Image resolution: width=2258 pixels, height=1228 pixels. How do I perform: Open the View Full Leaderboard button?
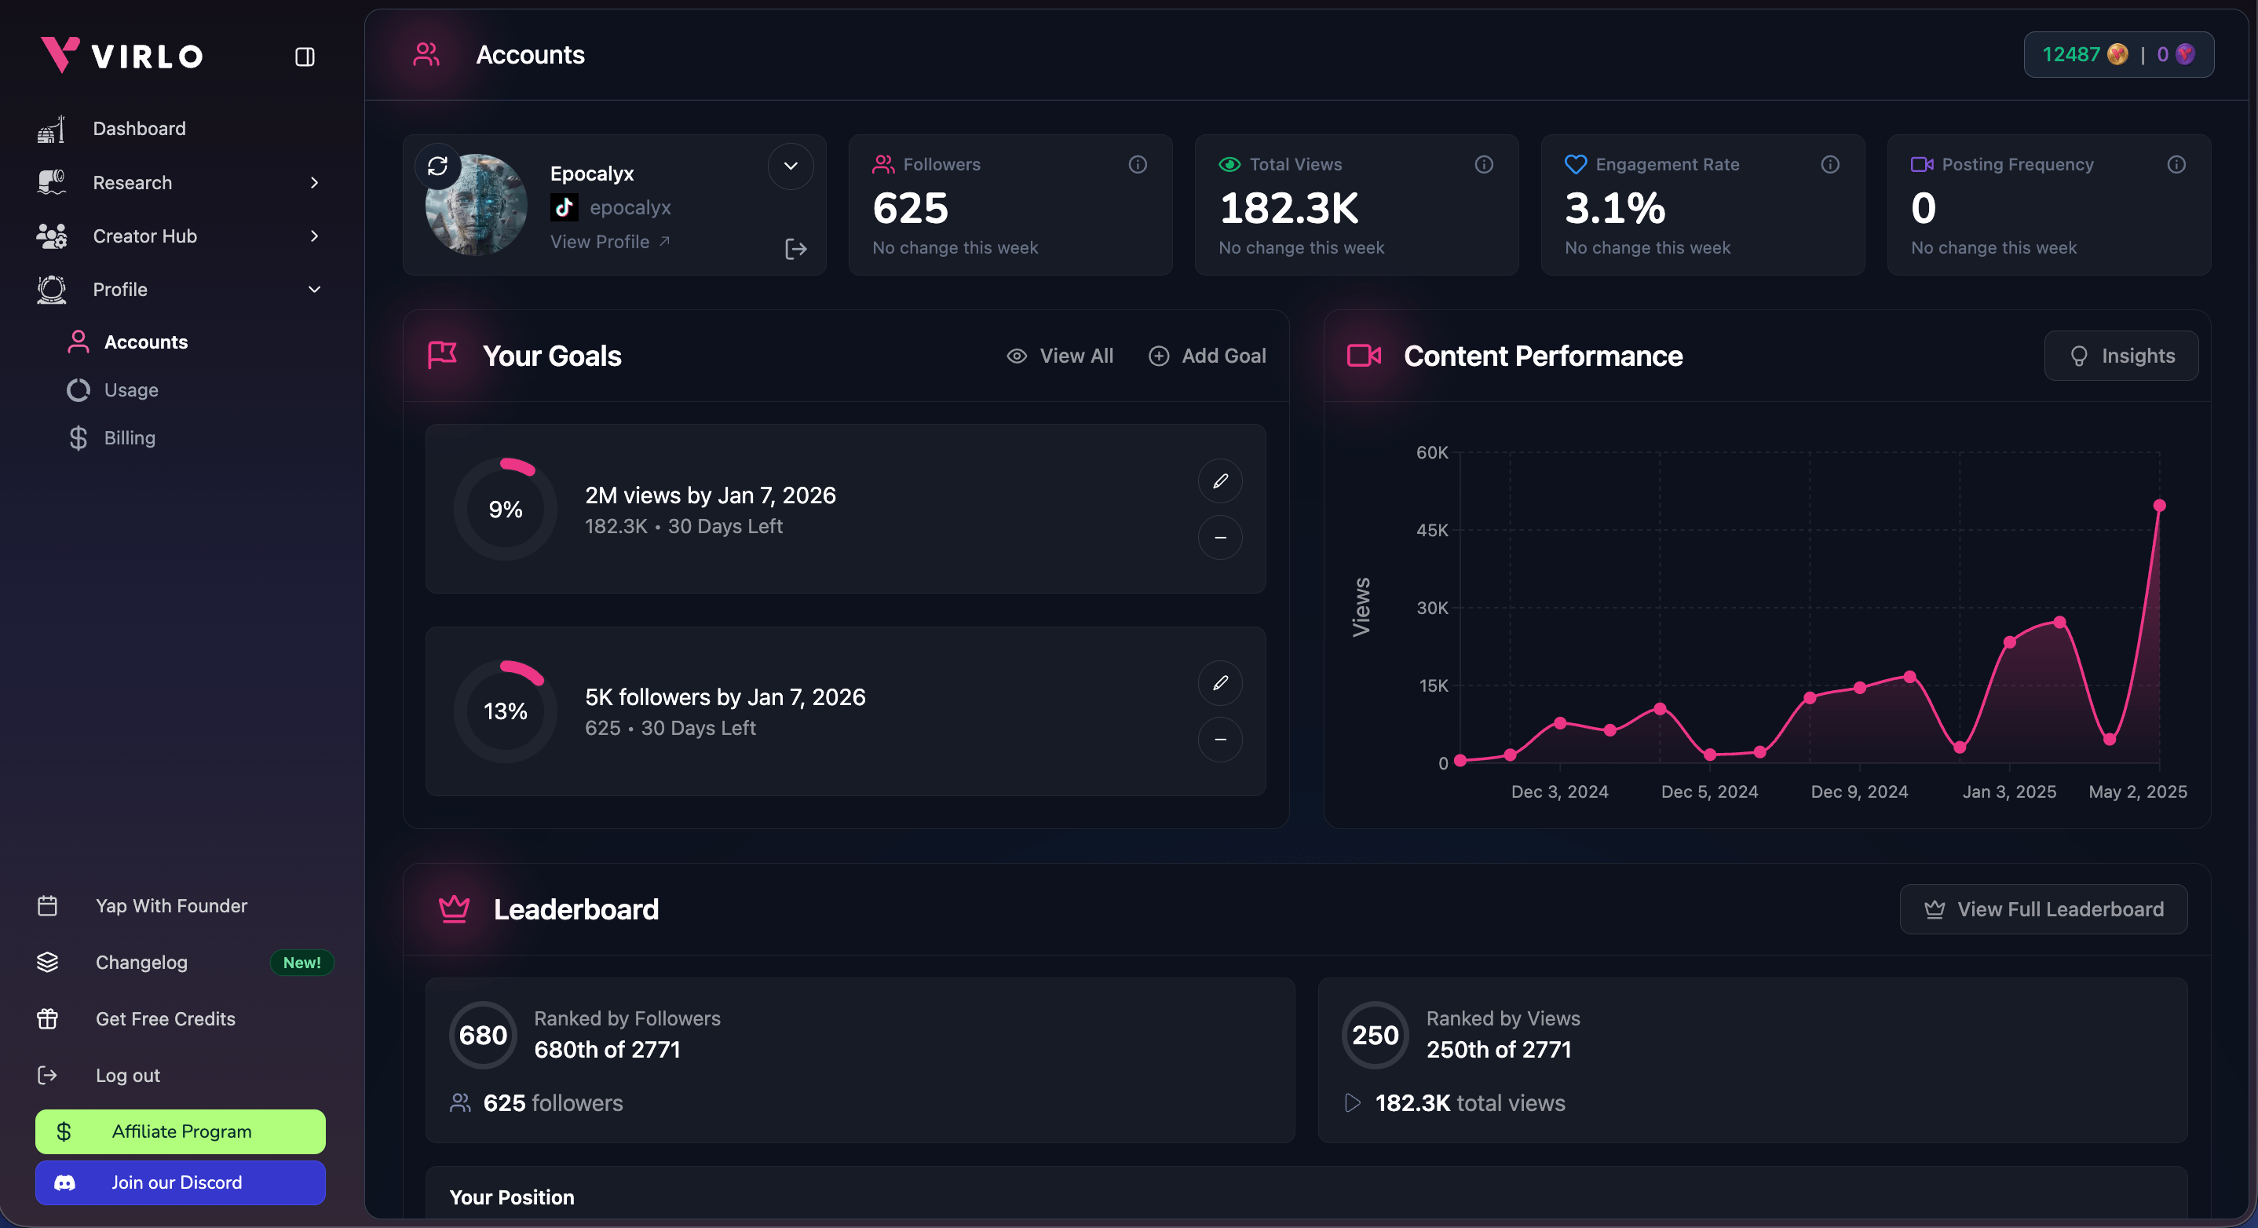click(x=2043, y=909)
